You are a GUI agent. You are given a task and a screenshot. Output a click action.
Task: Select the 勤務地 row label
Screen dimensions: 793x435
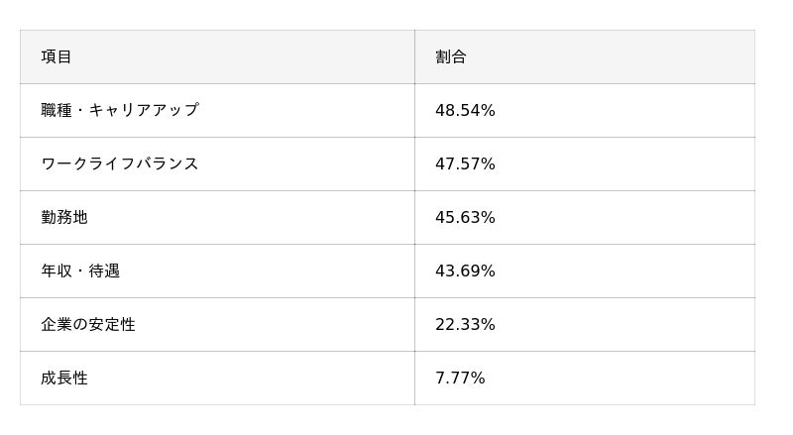(x=64, y=217)
